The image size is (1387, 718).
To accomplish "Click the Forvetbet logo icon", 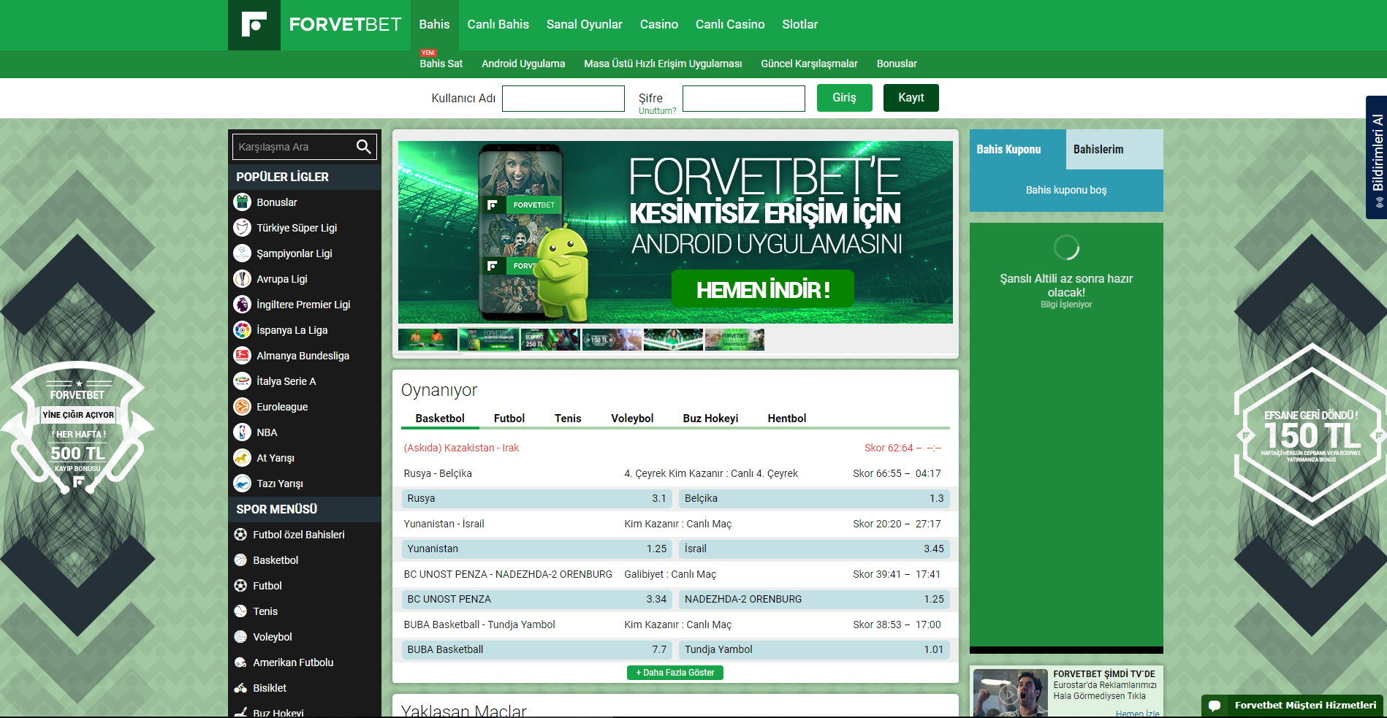I will tap(254, 25).
